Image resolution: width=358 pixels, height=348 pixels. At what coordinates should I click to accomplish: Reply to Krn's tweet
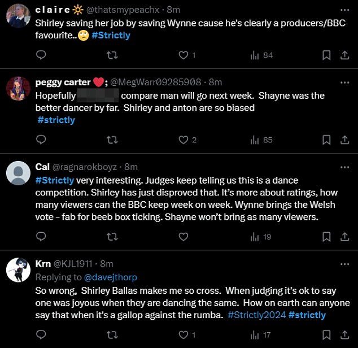[41, 334]
